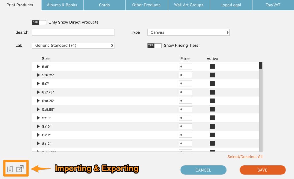The width and height of the screenshot is (294, 179).
Task: Open the Wall Art Groups tab
Action: pyautogui.click(x=189, y=5)
